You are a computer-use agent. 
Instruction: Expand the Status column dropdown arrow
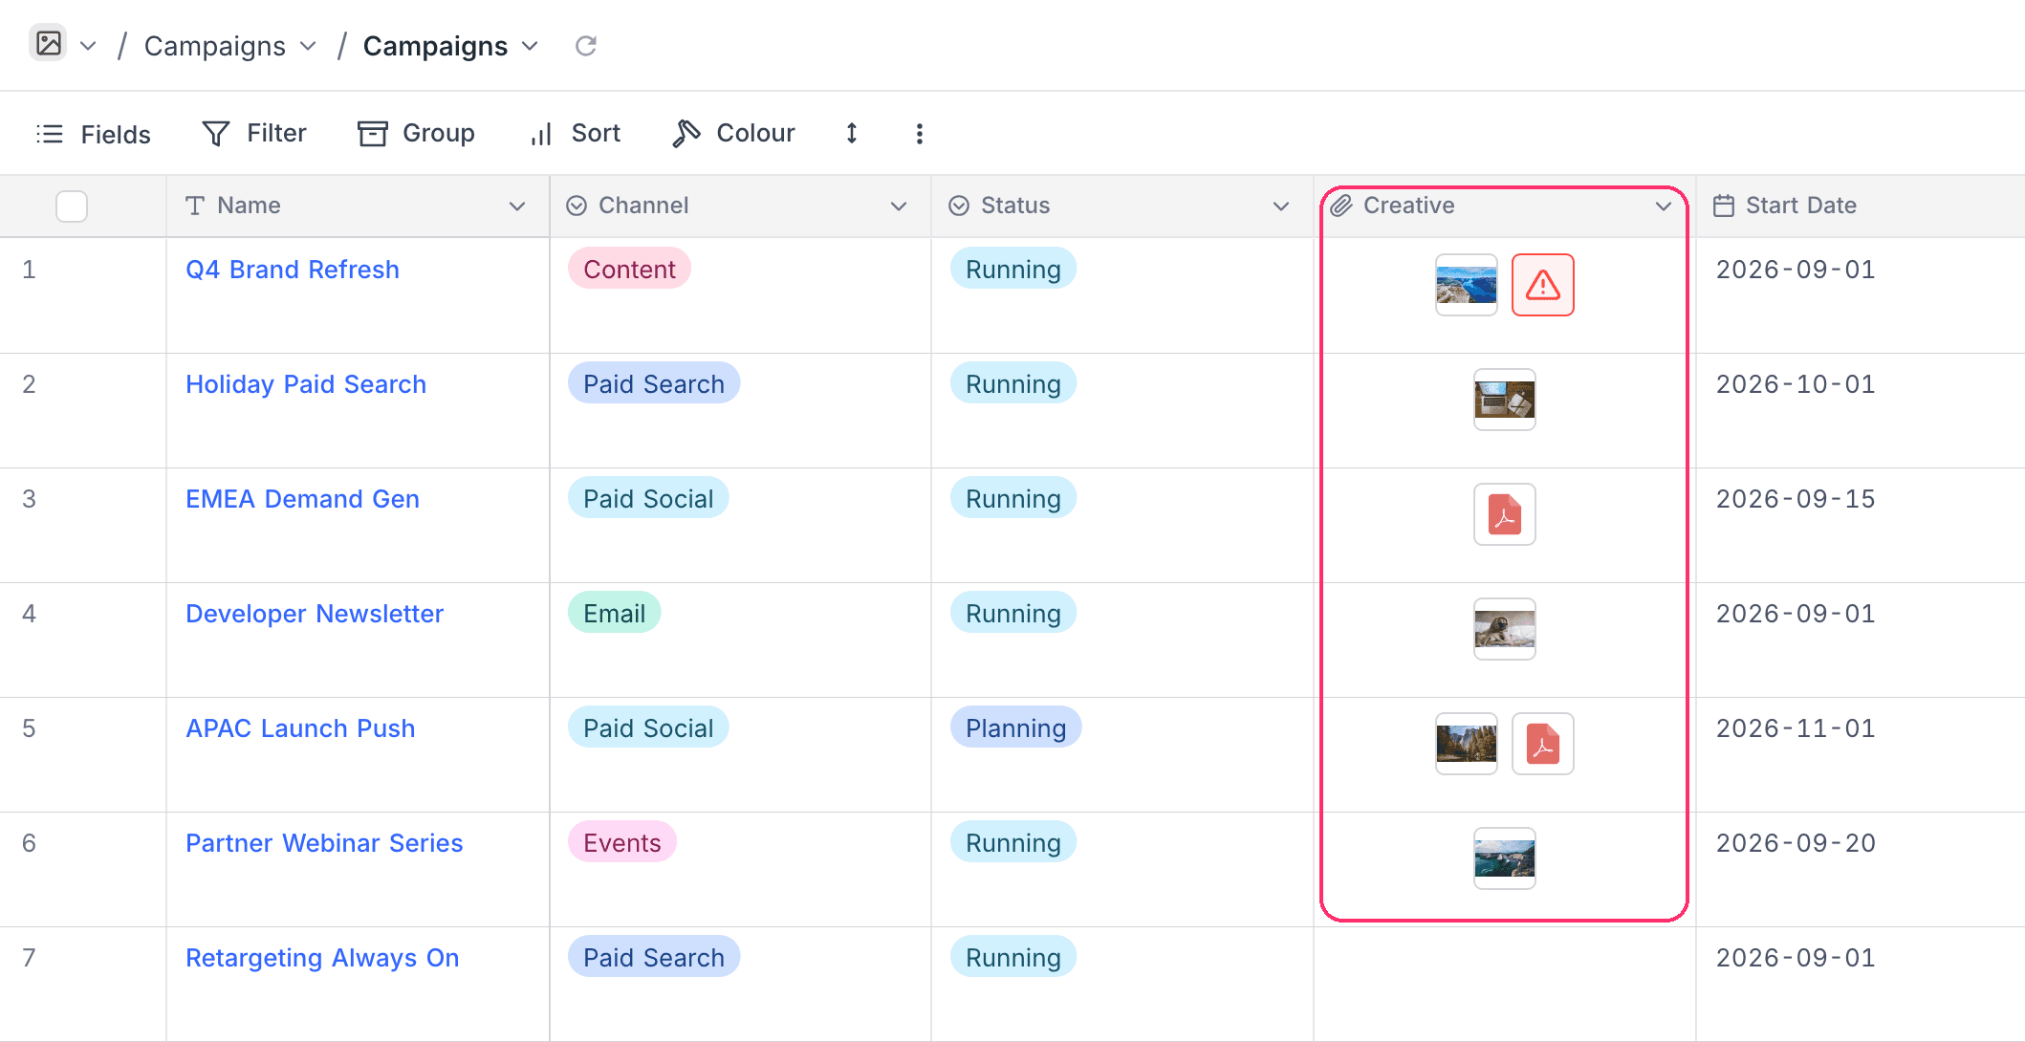(1281, 206)
